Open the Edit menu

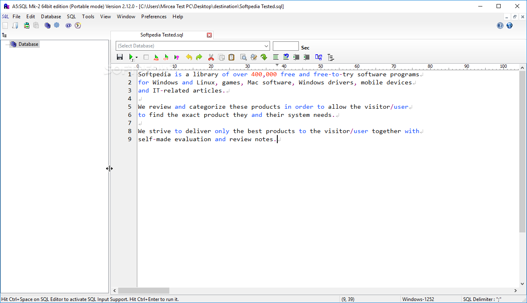click(x=30, y=17)
